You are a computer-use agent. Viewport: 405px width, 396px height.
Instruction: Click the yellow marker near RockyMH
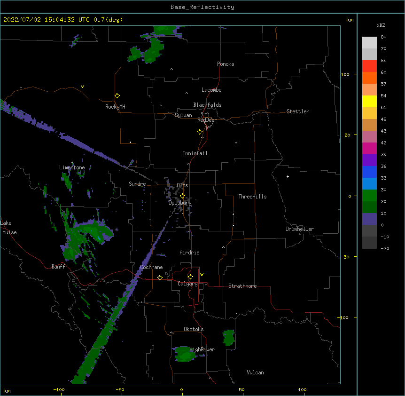coord(117,96)
